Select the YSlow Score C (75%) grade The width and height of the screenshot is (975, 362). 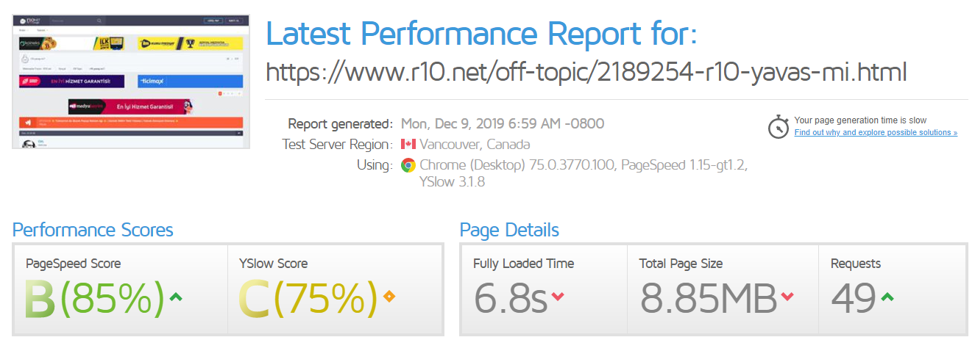tap(308, 299)
